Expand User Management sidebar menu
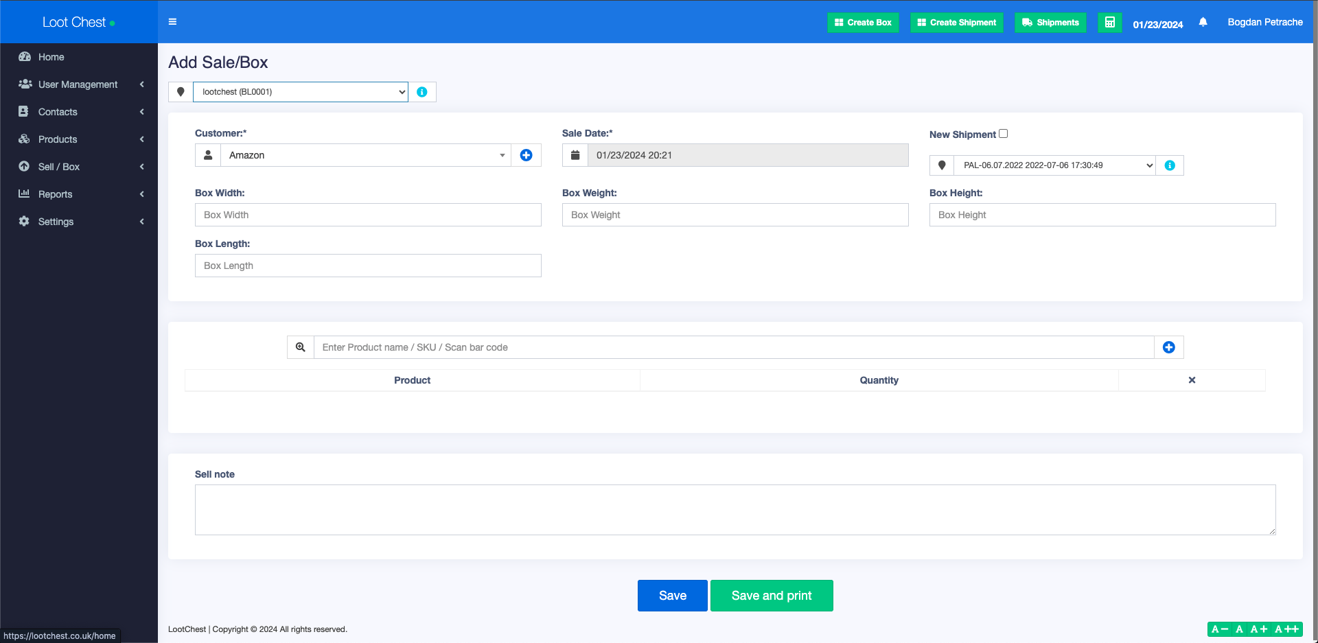 [79, 84]
